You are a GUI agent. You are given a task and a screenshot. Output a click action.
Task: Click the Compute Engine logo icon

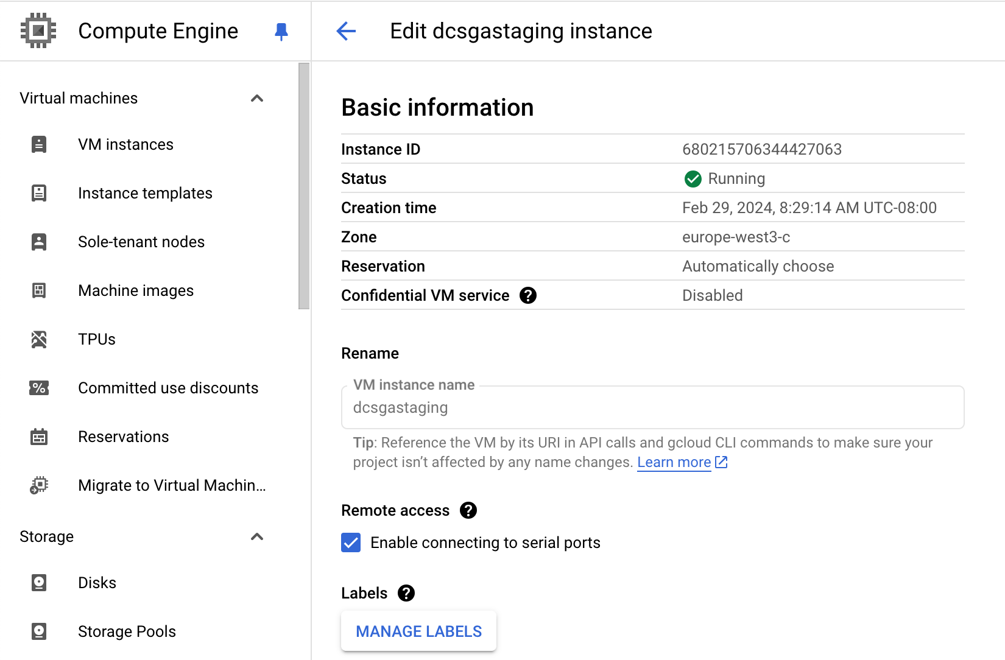(x=38, y=30)
